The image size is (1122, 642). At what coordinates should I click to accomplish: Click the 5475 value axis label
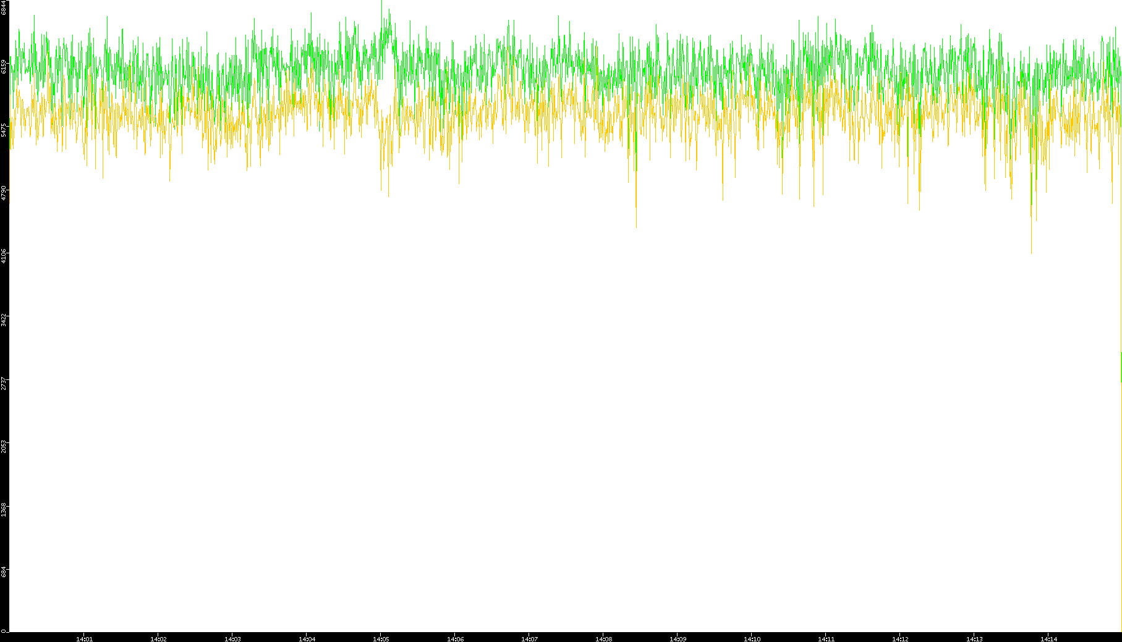tap(4, 130)
